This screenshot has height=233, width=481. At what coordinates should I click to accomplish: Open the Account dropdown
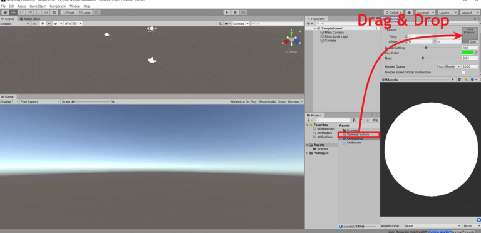(x=425, y=13)
